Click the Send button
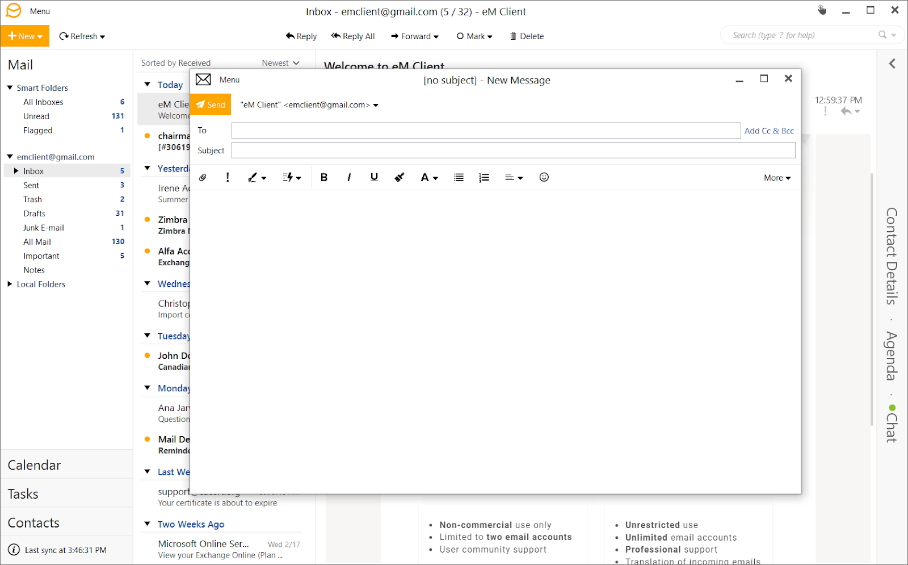The height and width of the screenshot is (565, 908). (x=211, y=104)
